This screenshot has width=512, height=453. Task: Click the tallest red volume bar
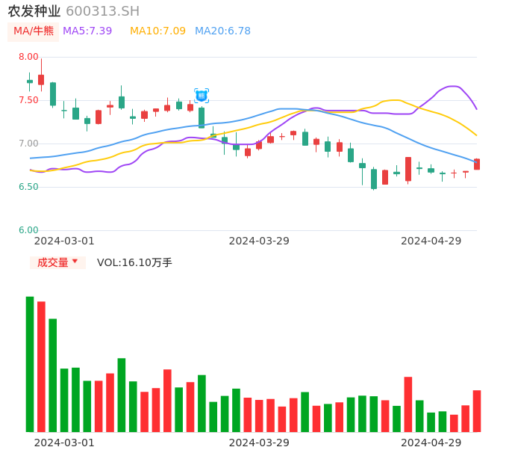pyautogui.click(x=41, y=366)
